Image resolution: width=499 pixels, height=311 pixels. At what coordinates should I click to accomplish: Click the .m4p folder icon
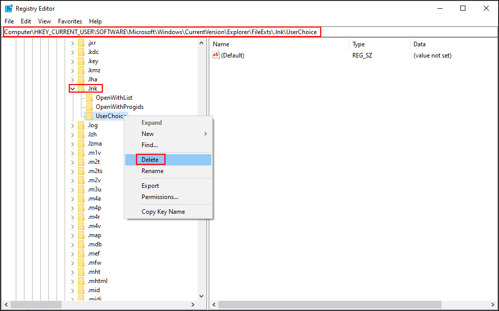(x=81, y=208)
